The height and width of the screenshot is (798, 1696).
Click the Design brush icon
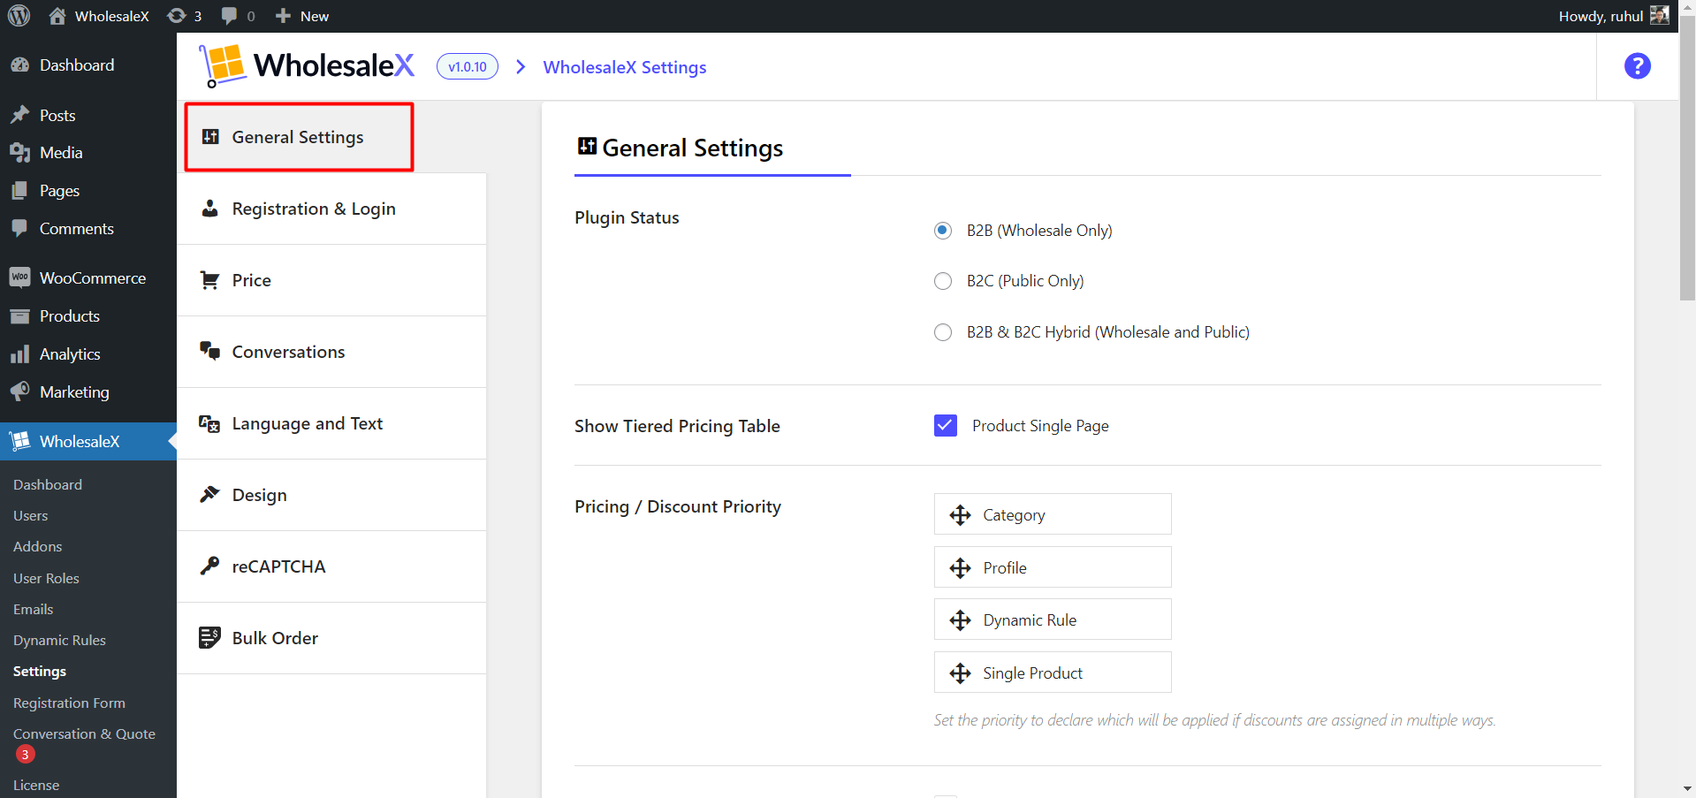pyautogui.click(x=209, y=494)
